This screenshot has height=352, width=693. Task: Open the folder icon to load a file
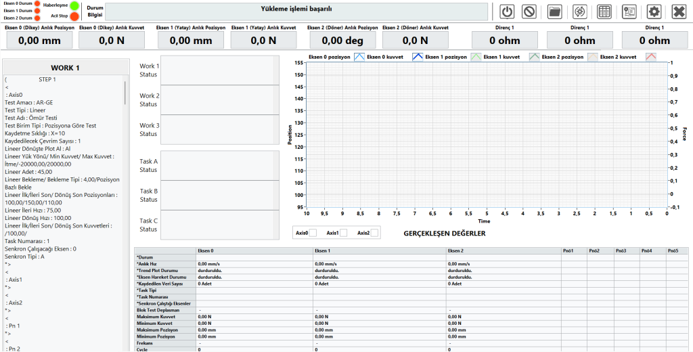(x=554, y=12)
